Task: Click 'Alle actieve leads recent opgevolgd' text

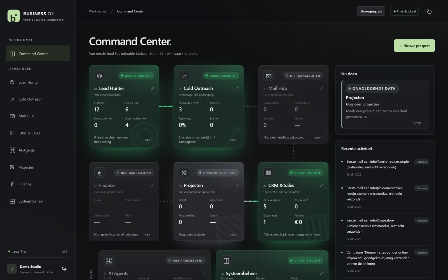Action: [x=288, y=235]
